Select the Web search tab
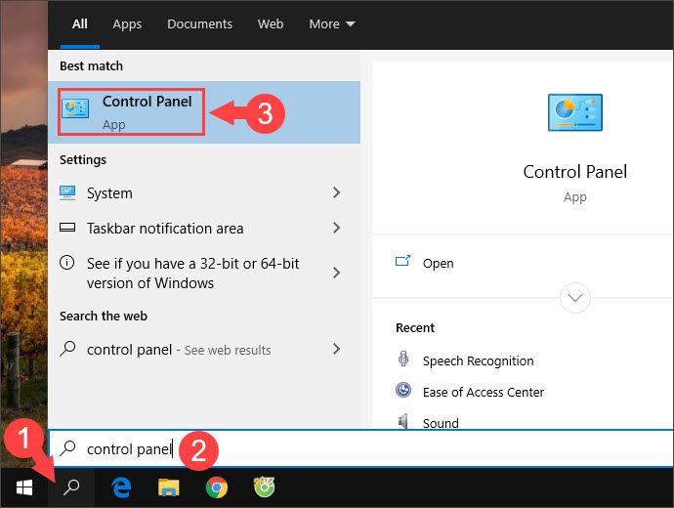Screen dimensions: 674x508 click(270, 23)
